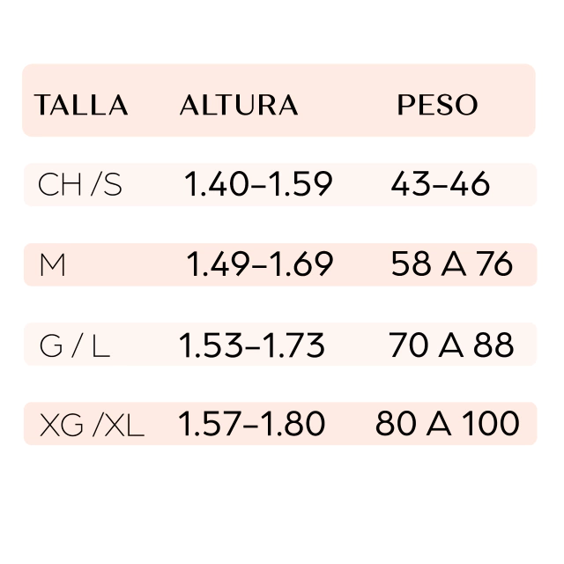Click height range 1.49–1.69
The image size is (564, 564).
[260, 264]
